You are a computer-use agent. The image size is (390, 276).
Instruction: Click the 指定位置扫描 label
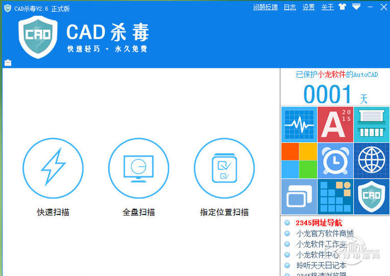(225, 212)
